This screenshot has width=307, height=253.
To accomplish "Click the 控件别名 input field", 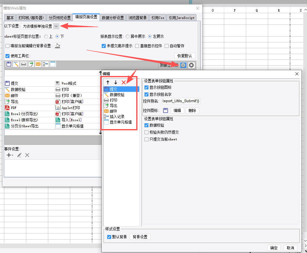I will click(181, 101).
